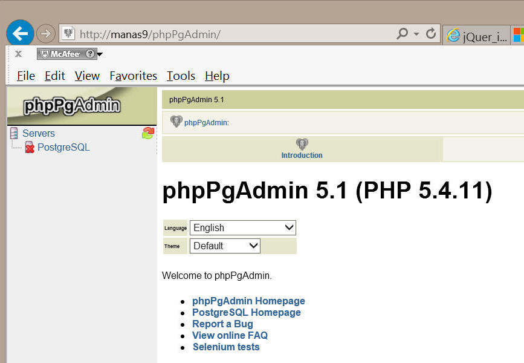
Task: Go back with the browser Back arrow
Action: [20, 33]
